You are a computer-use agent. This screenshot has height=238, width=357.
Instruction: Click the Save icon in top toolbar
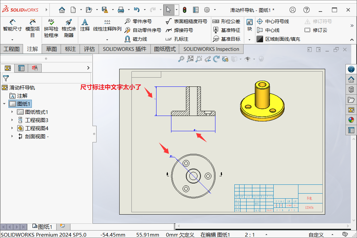[105, 10]
